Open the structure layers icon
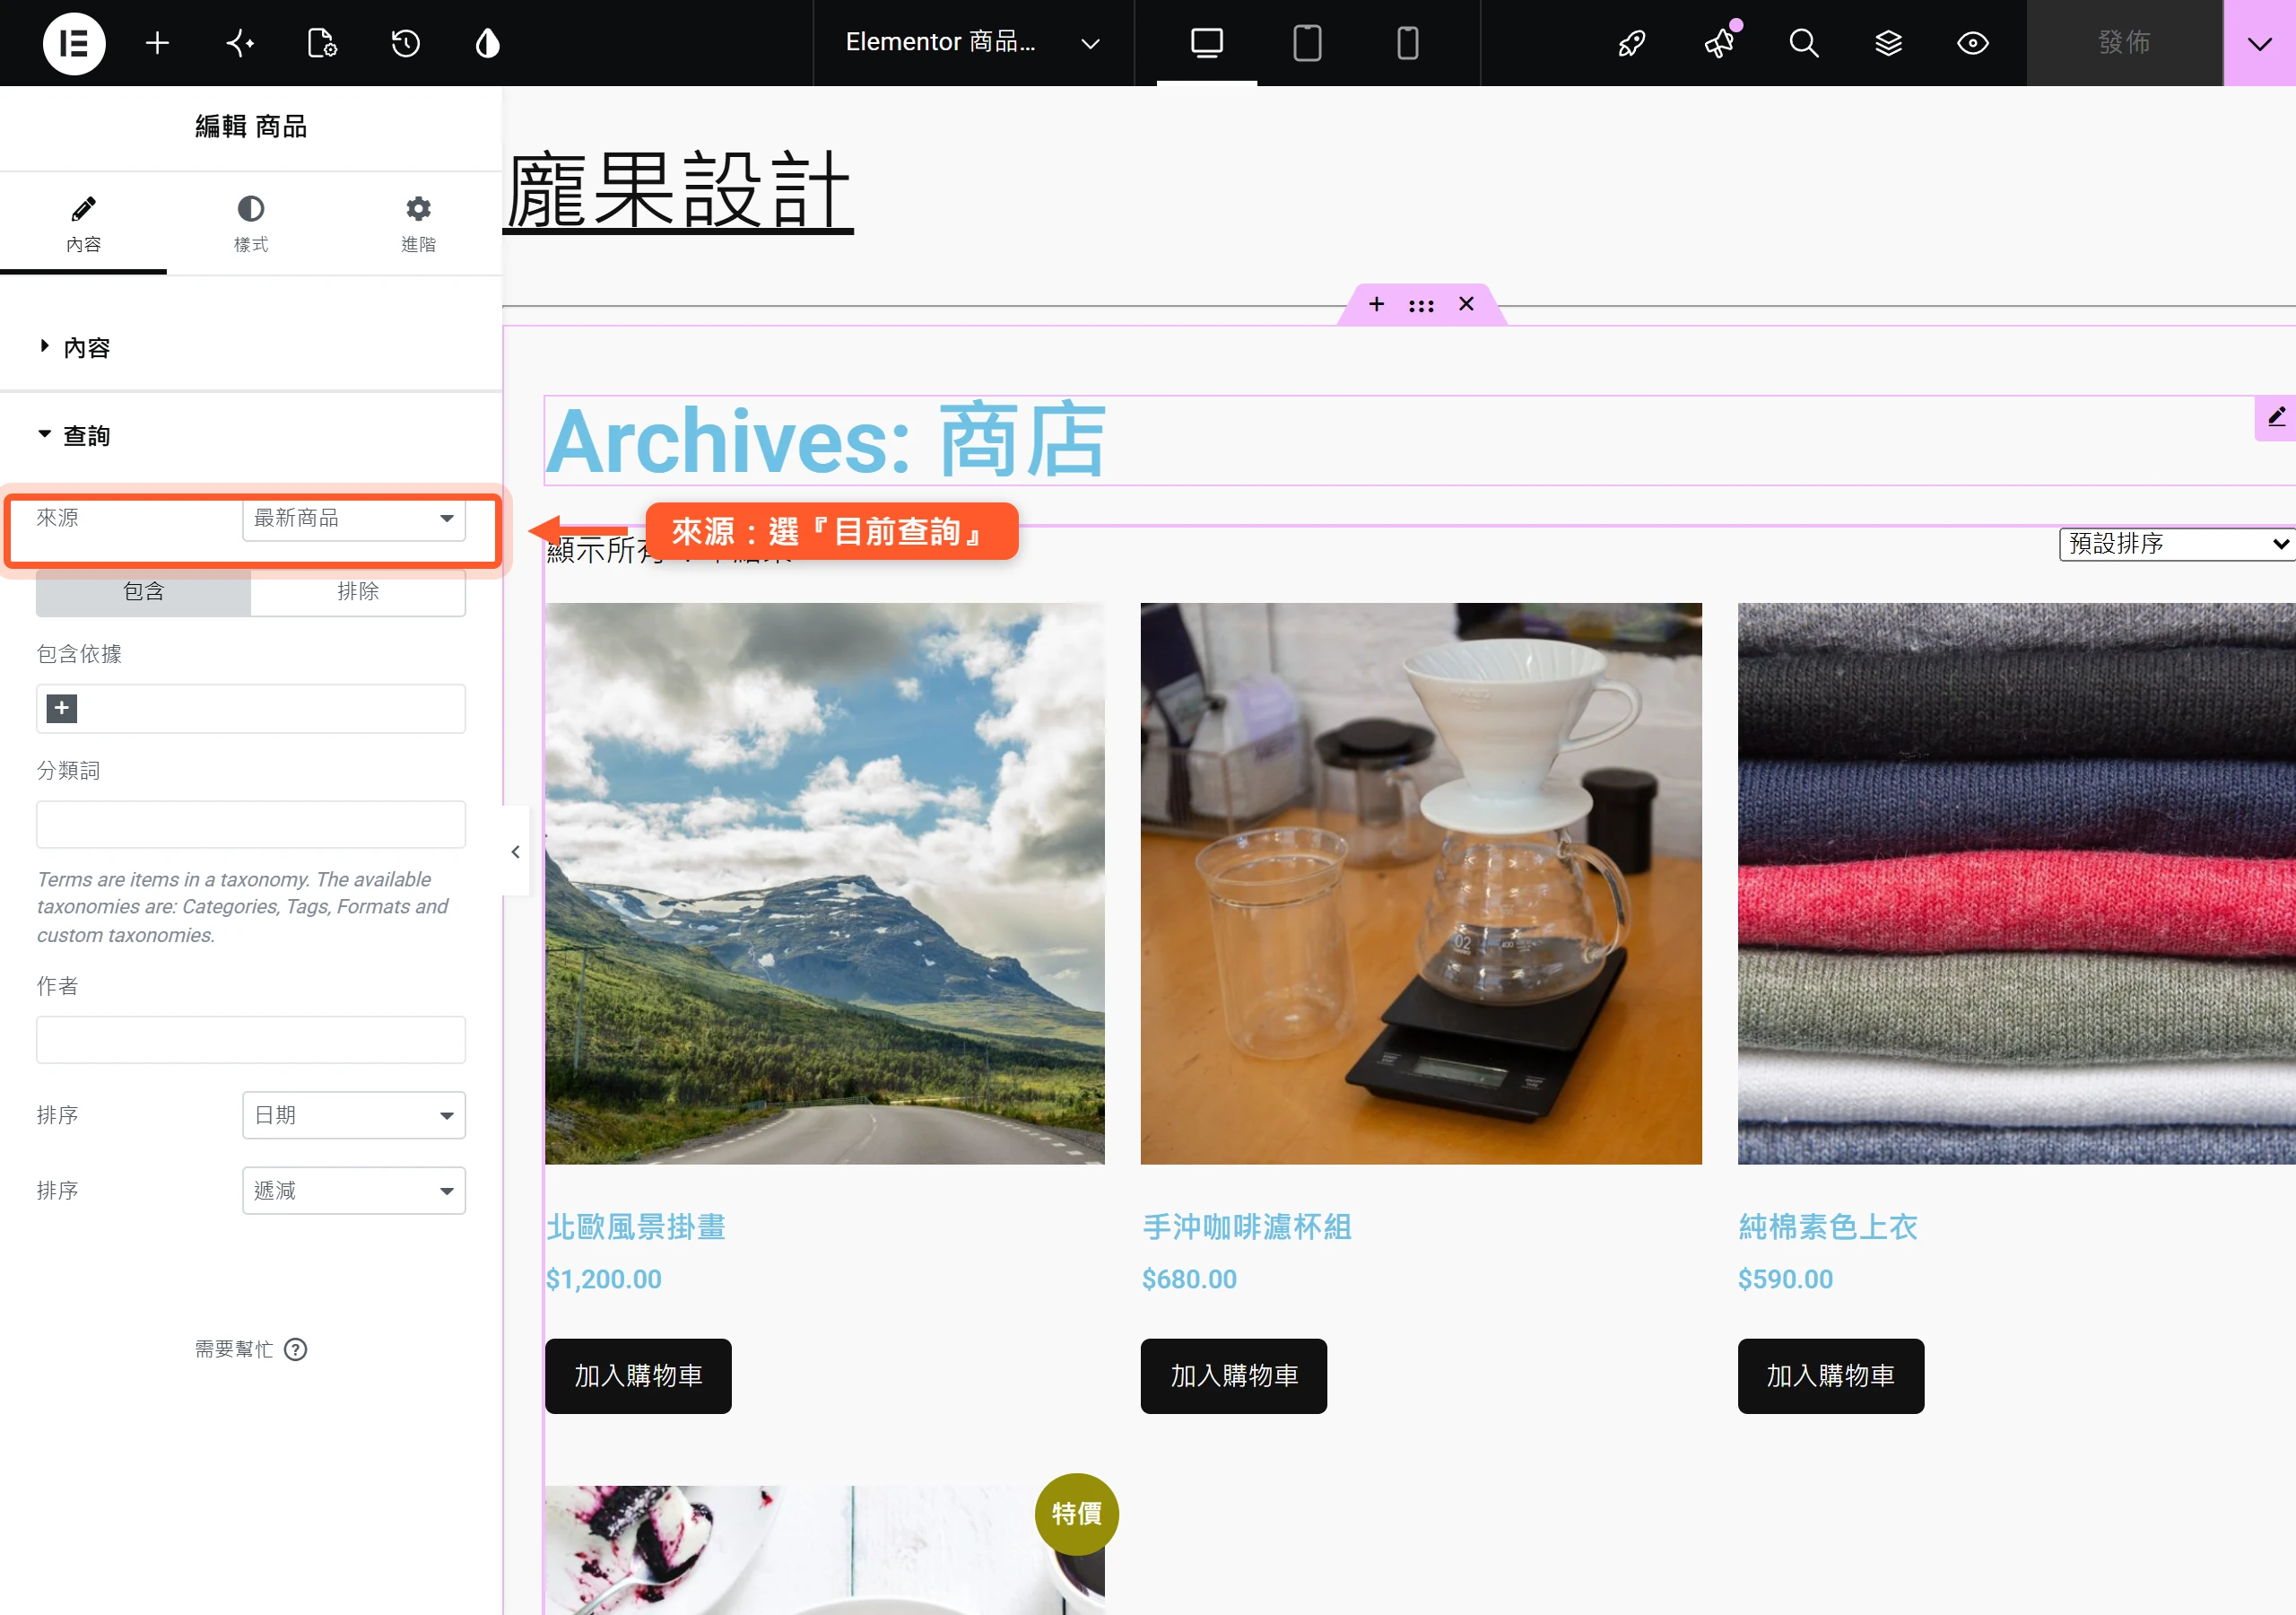2296x1615 pixels. (1888, 43)
